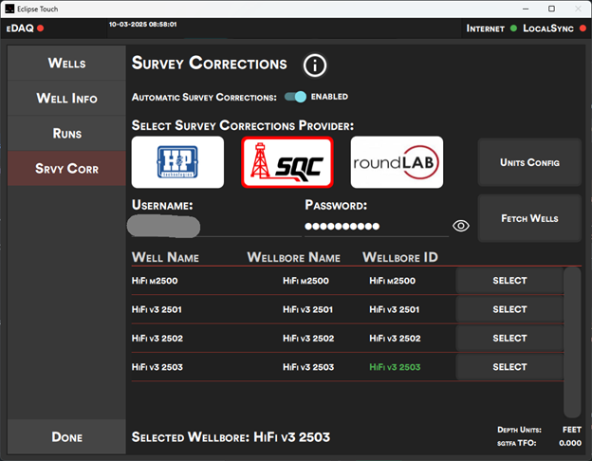This screenshot has height=461, width=592.
Task: Click the well list vertical scrollbar
Action: (571, 341)
